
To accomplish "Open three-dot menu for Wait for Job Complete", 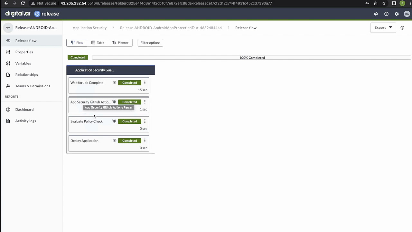I will pos(145,82).
